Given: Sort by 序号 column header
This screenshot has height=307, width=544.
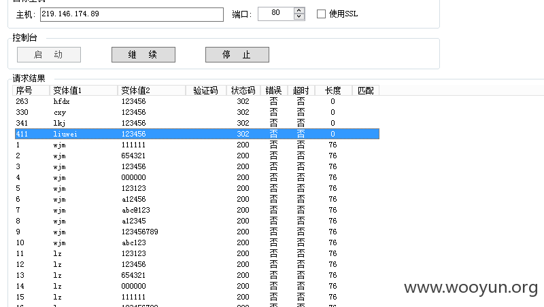Looking at the screenshot, I should coord(31,90).
